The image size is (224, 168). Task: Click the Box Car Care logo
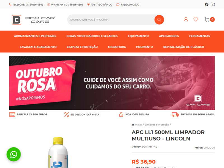33,20
